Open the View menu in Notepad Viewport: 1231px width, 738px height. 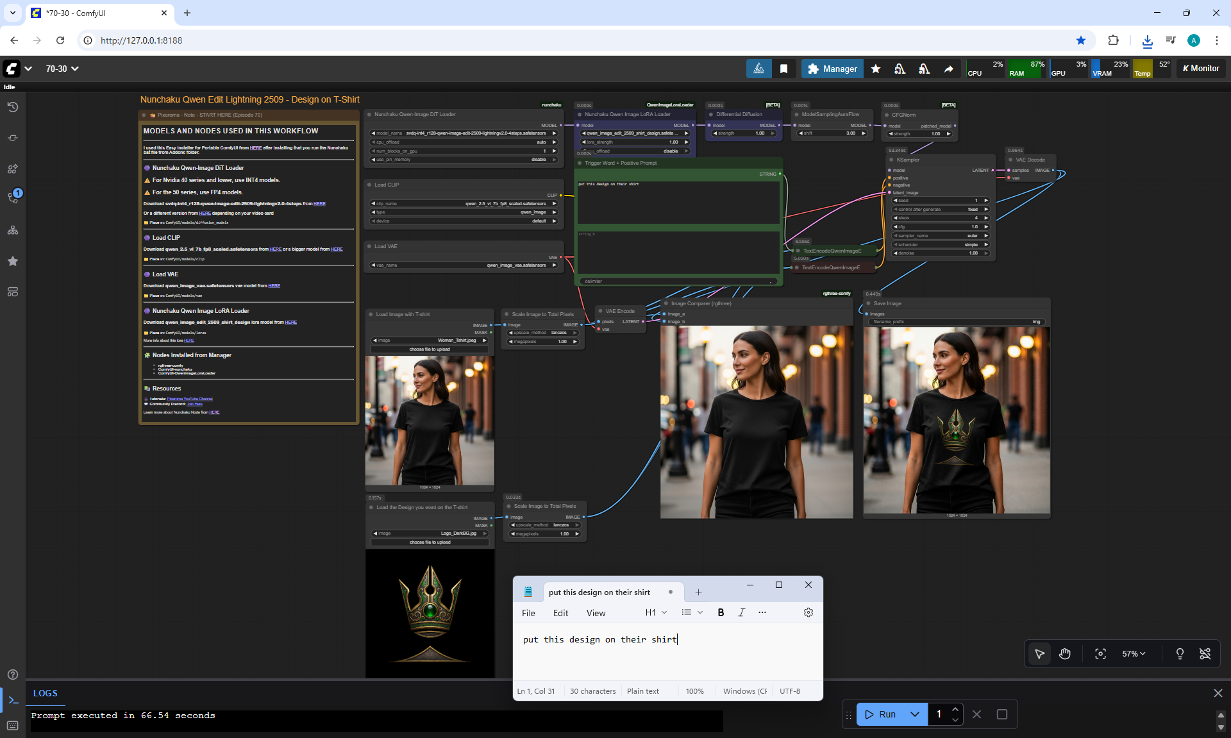pos(596,613)
